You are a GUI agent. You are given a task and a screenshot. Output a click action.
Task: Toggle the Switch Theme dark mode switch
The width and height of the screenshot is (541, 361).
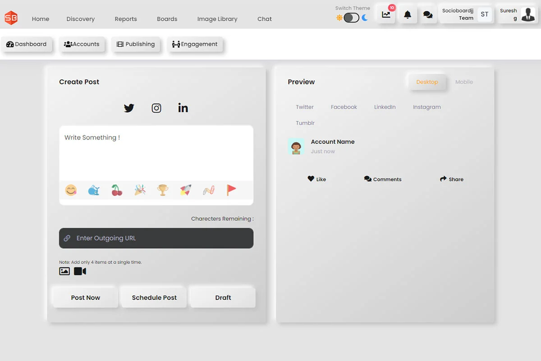pyautogui.click(x=352, y=18)
